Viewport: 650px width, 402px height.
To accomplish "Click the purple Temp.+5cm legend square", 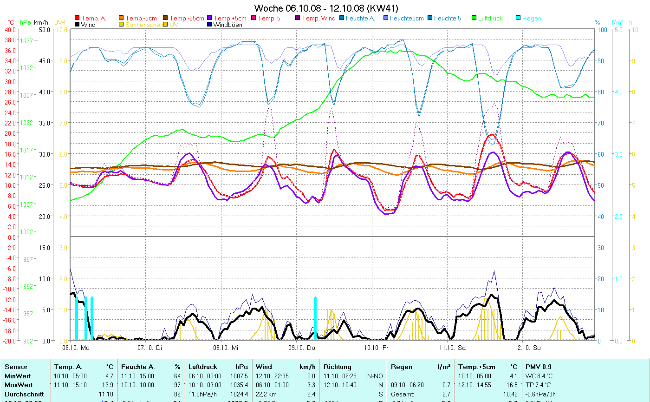I will [x=210, y=19].
